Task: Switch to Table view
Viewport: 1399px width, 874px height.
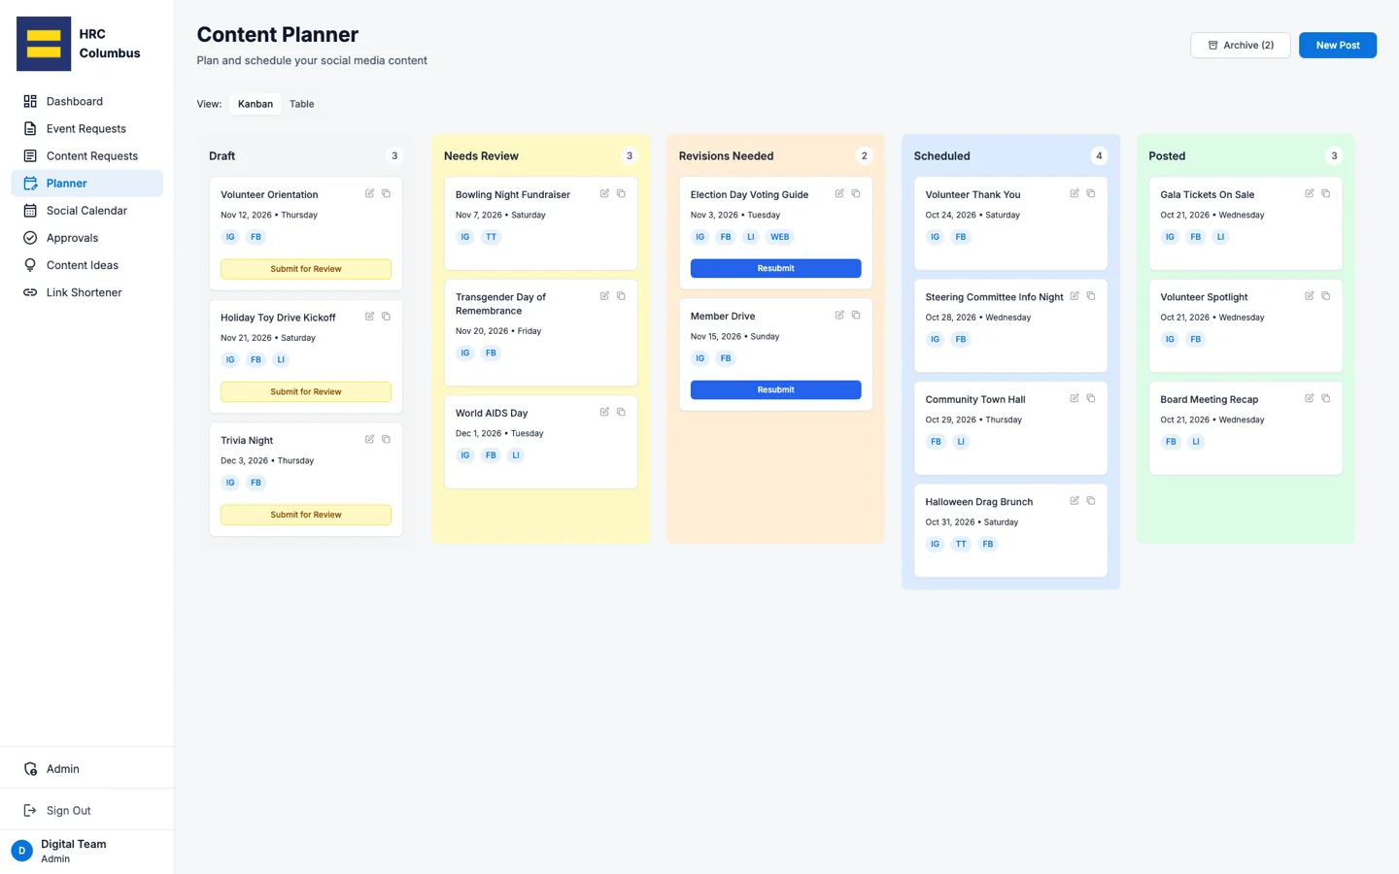Action: click(302, 104)
